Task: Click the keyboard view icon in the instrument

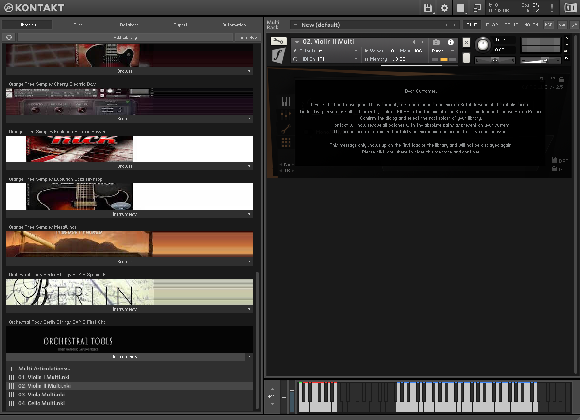Action: coord(286,102)
